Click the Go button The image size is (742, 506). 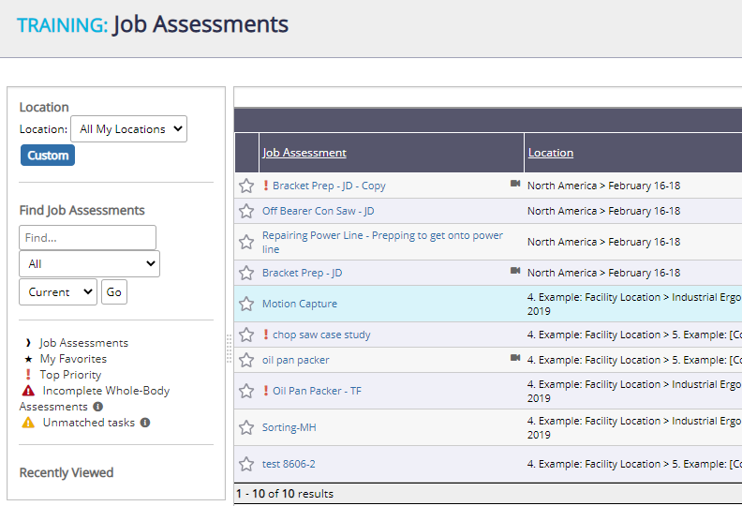pyautogui.click(x=114, y=292)
